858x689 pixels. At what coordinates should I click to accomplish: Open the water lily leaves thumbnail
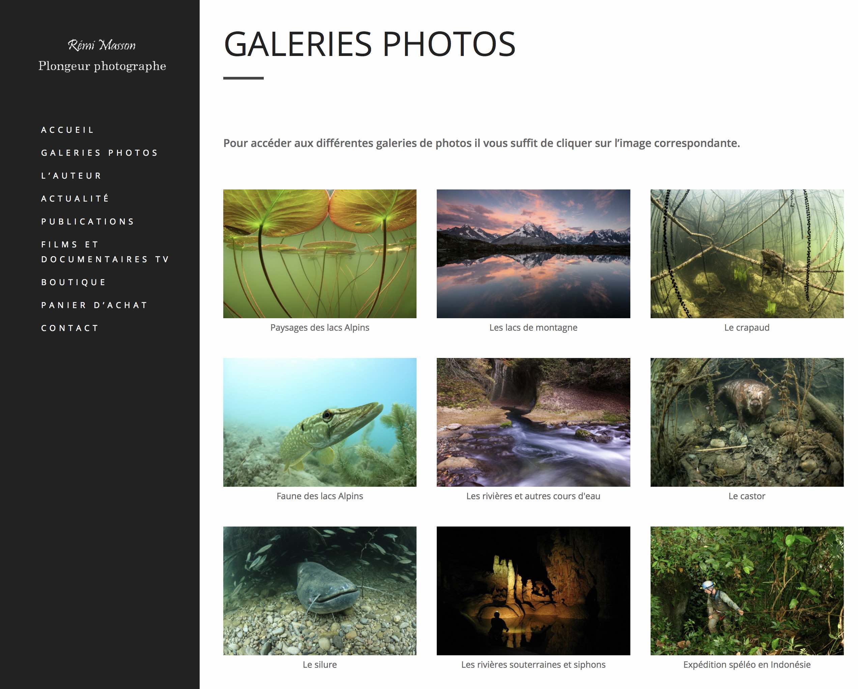coord(320,254)
